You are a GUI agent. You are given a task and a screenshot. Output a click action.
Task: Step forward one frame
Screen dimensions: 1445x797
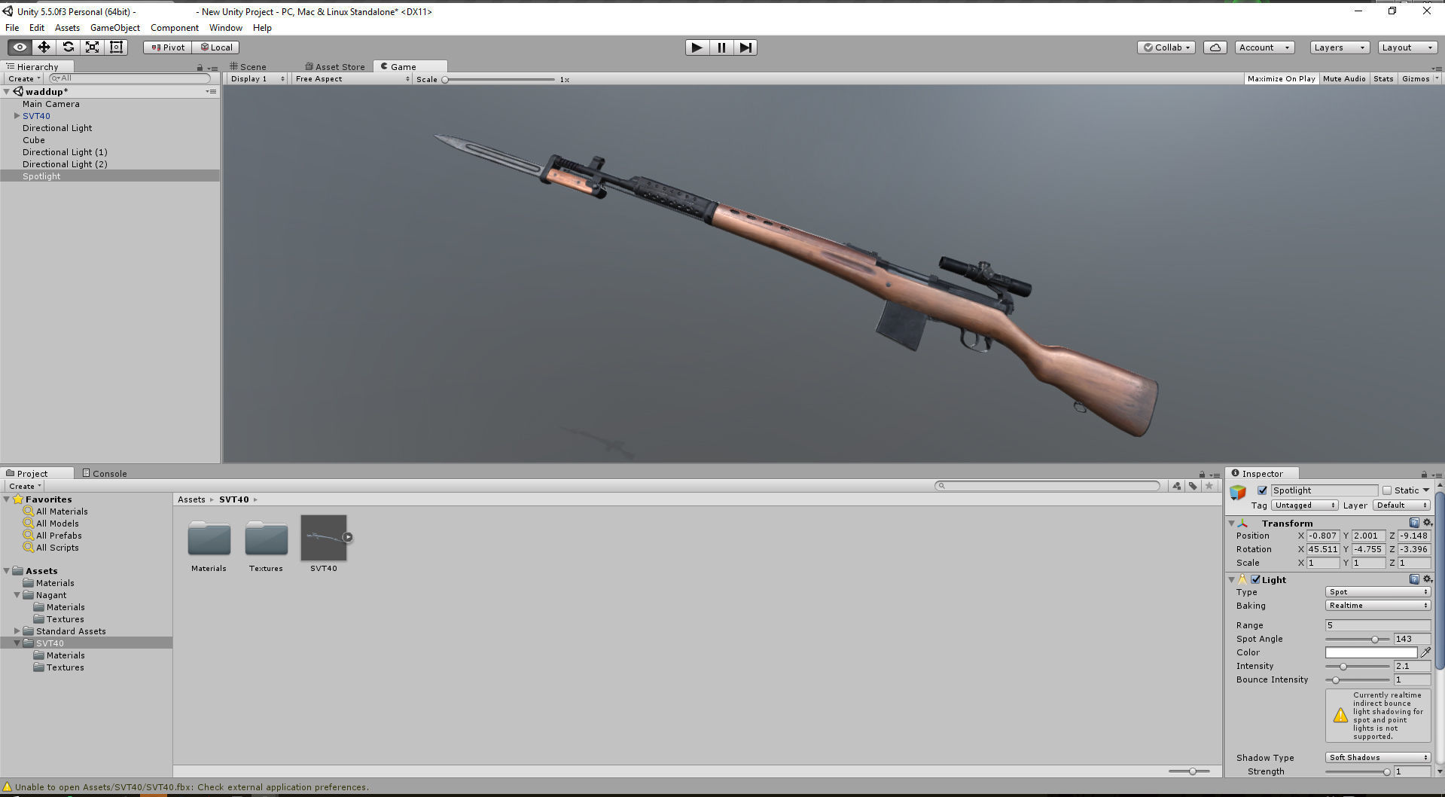(x=745, y=47)
